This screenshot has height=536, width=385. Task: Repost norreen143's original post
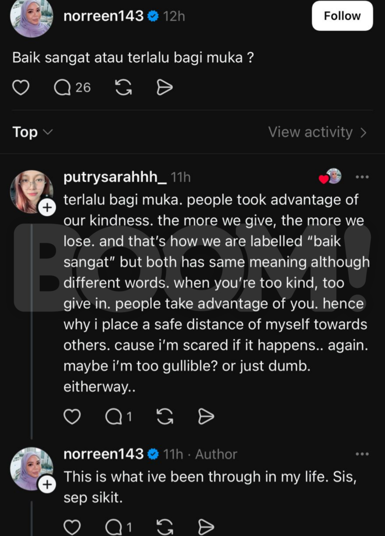123,87
